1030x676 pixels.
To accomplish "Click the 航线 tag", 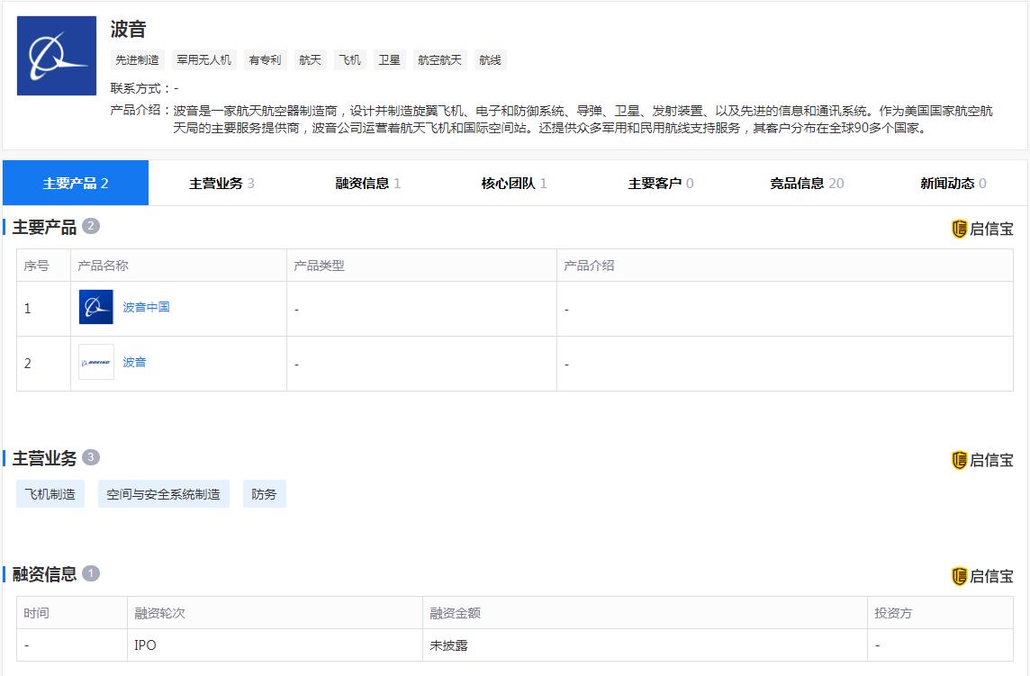I will [x=490, y=59].
